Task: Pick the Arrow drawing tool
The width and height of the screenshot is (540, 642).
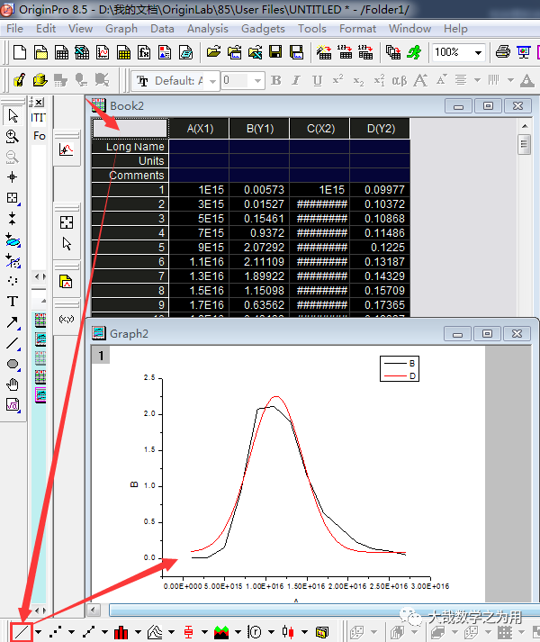Action: click(13, 321)
